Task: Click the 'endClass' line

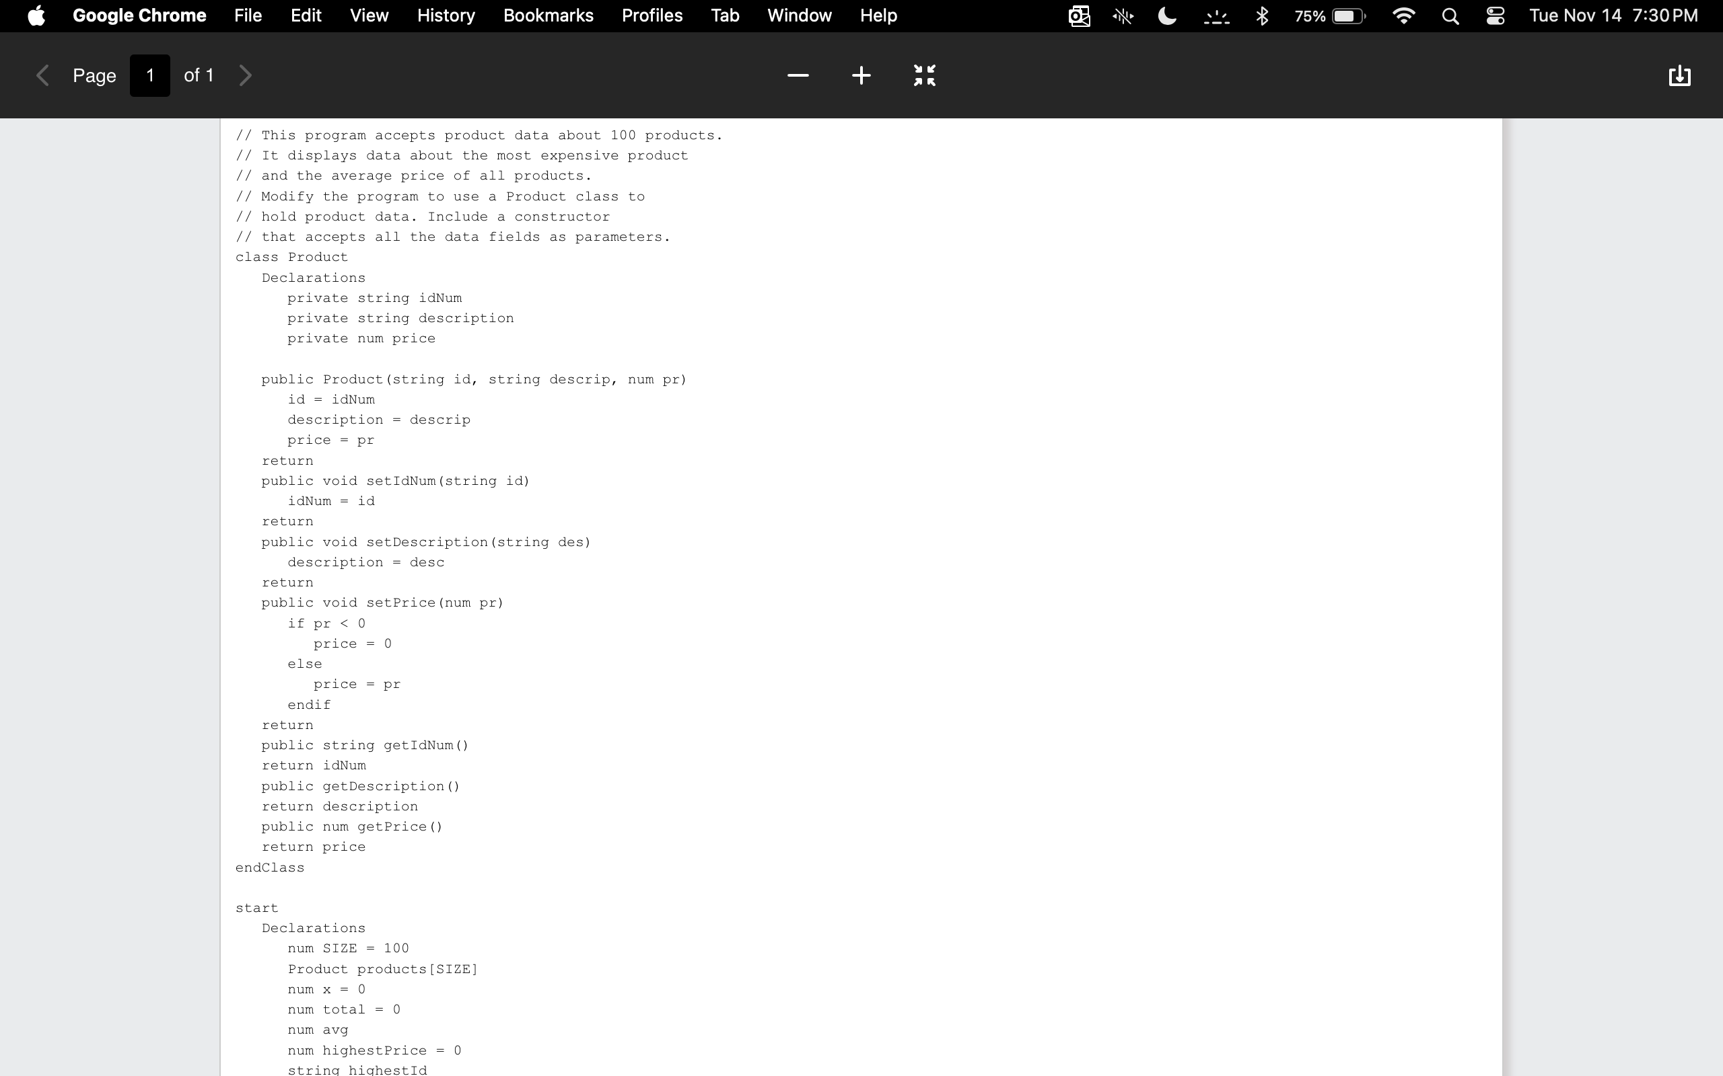Action: [270, 868]
